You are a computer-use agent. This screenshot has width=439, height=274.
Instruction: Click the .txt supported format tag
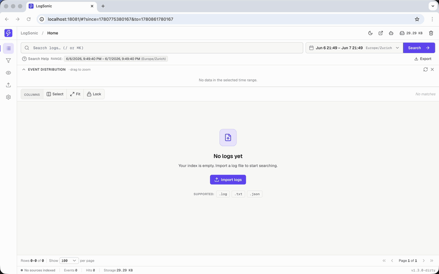(238, 194)
